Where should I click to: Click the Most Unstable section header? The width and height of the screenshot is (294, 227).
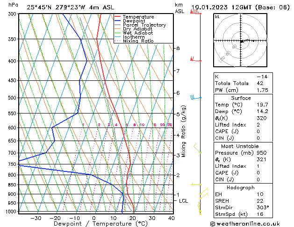[240, 146]
